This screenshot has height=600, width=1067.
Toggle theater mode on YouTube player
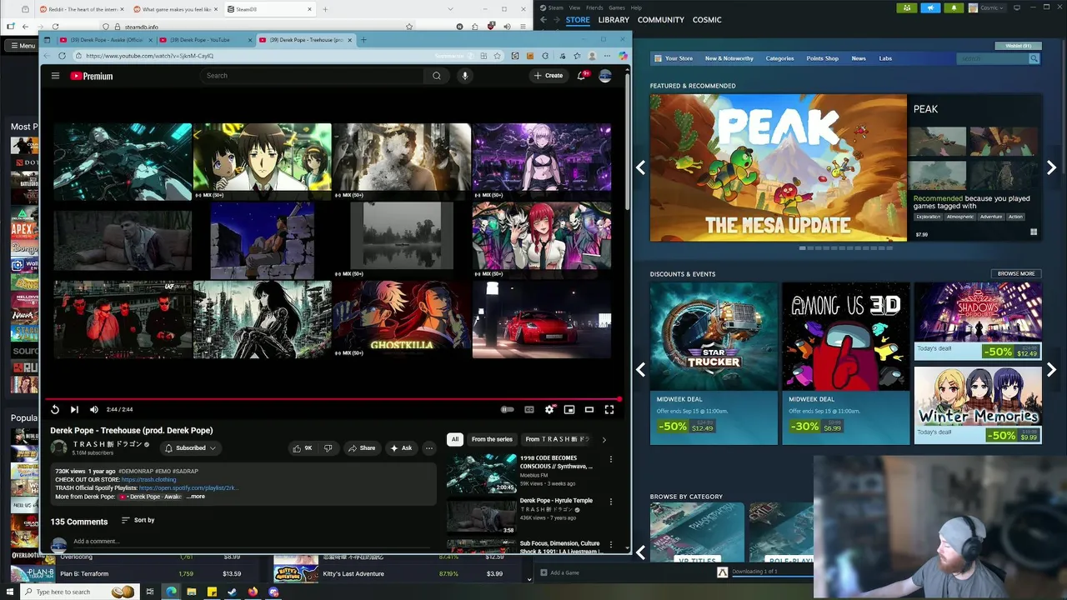click(x=589, y=409)
